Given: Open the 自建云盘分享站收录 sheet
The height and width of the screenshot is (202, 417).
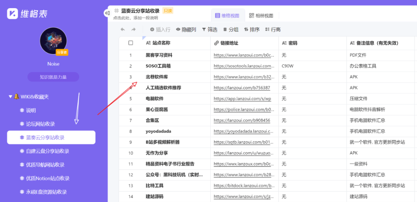Looking at the screenshot, I should pyautogui.click(x=51, y=151).
